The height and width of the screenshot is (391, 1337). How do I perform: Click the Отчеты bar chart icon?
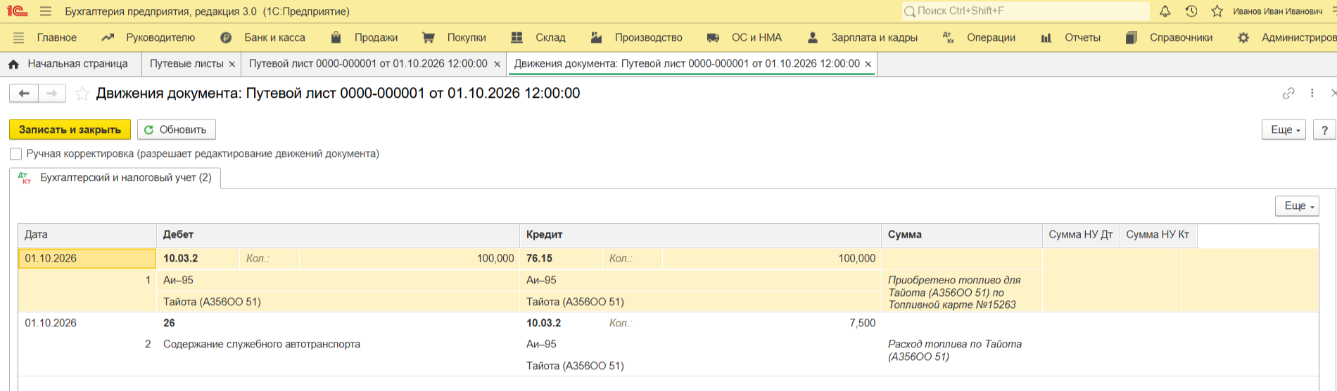1046,38
